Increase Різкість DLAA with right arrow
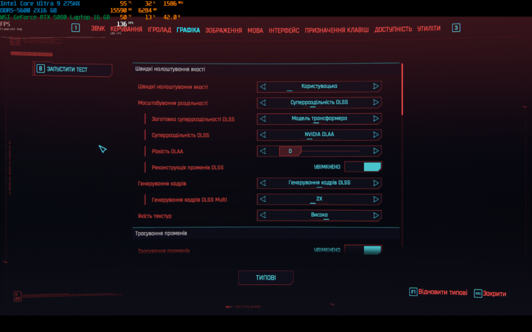 point(376,151)
